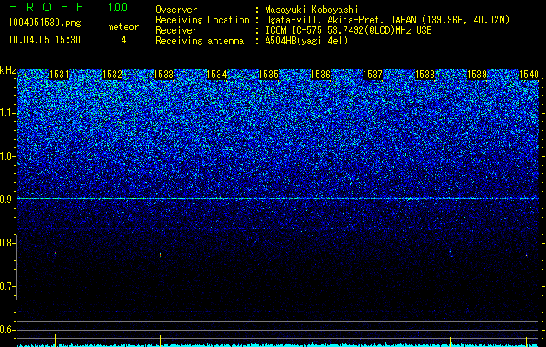Screen dimensions: 546x347
Task: Click the 0.6 kHz axis label
Action: (x=7, y=330)
